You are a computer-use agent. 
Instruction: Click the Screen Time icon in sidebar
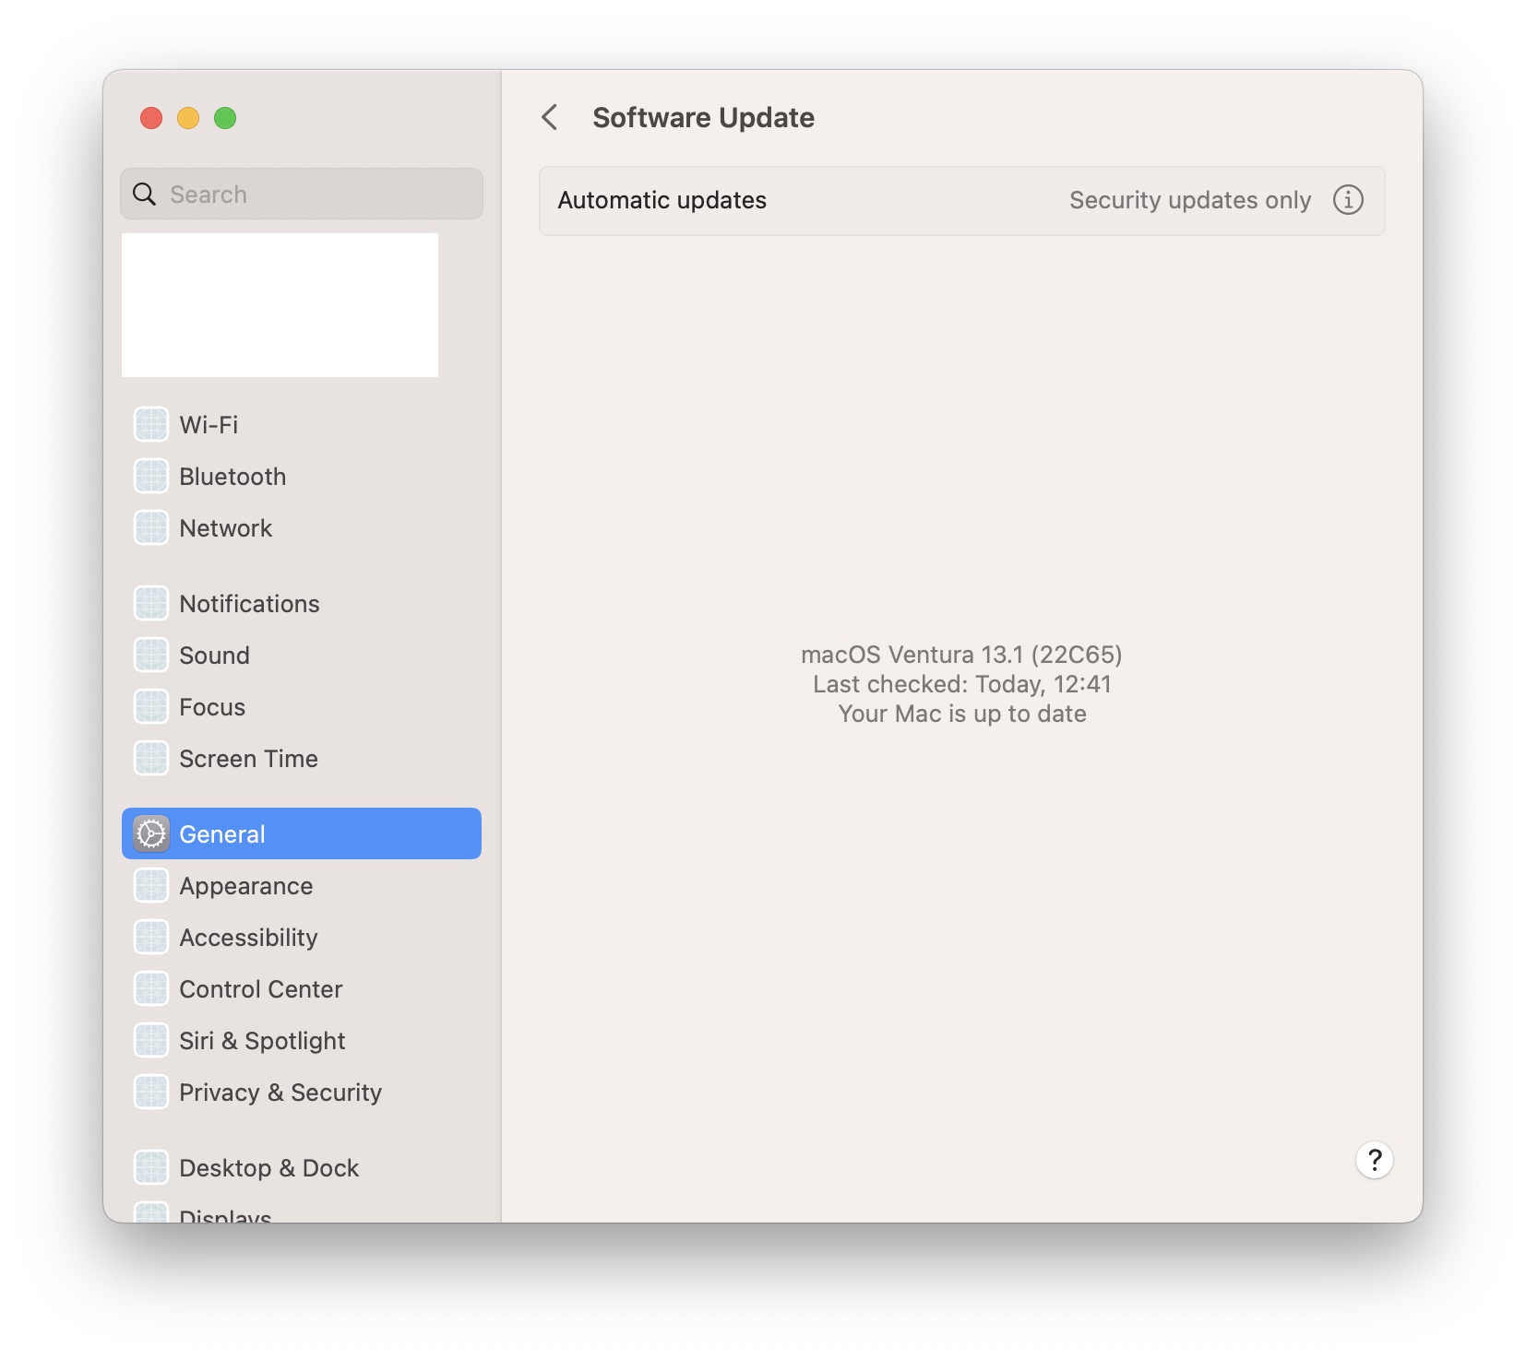click(x=151, y=758)
